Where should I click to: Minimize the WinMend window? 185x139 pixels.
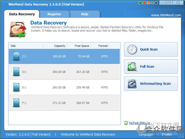point(162,3)
